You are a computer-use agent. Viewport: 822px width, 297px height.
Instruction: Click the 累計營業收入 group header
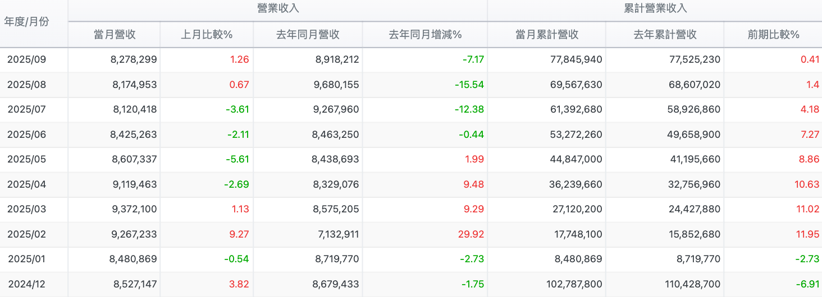(x=655, y=8)
